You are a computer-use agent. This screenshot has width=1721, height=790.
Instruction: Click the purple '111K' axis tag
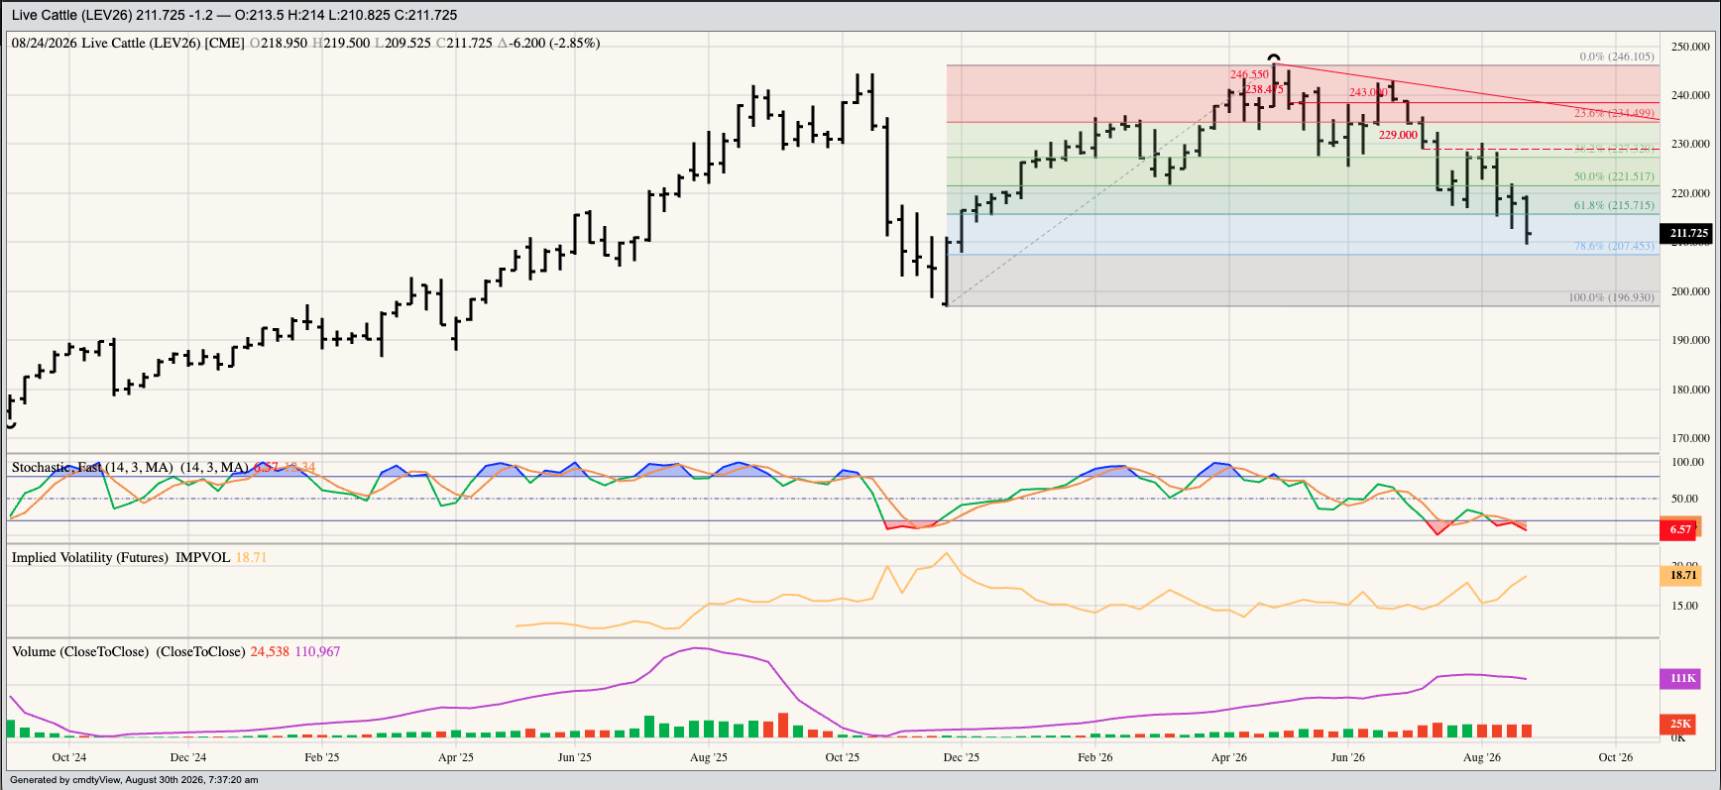pyautogui.click(x=1682, y=678)
